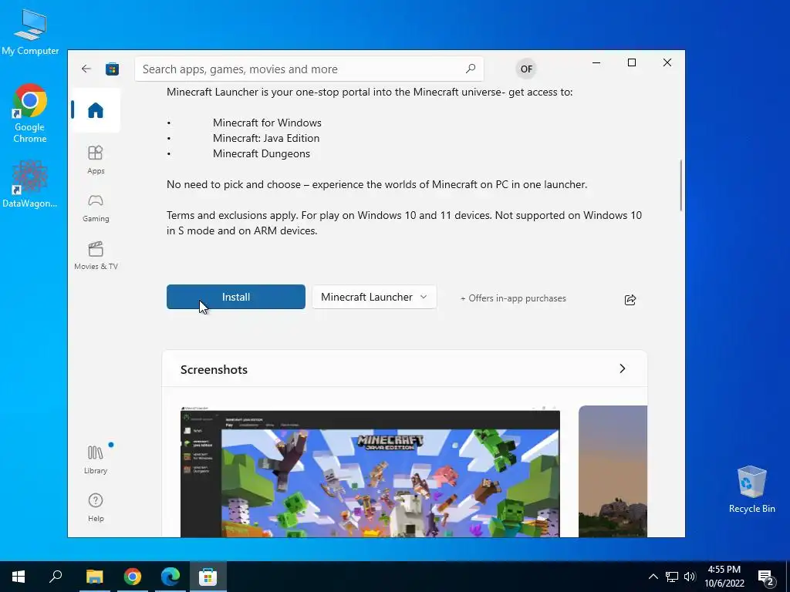The height and width of the screenshot is (592, 790).
Task: Select the 'Minecraft Dungeons' bullet text
Action: point(261,153)
